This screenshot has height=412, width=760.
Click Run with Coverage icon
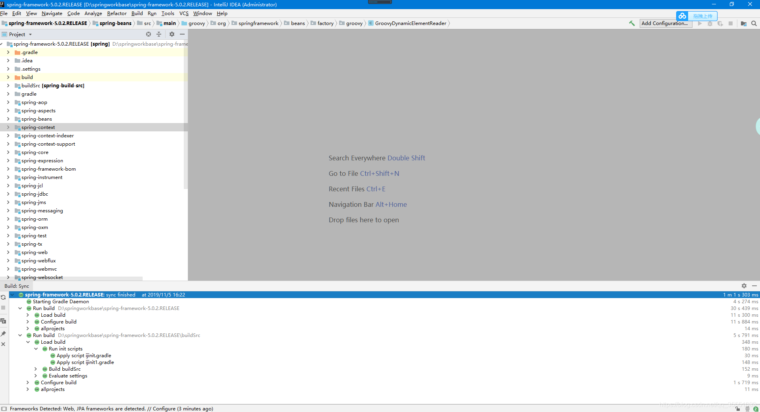[x=720, y=23]
